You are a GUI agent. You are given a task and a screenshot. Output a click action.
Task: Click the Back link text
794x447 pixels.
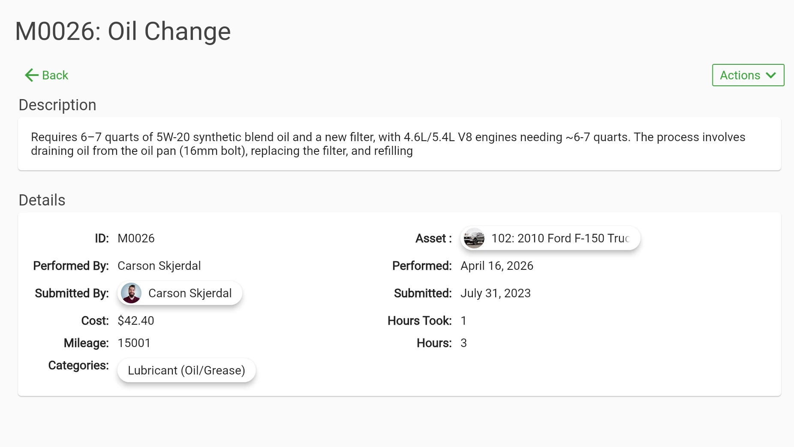(55, 75)
